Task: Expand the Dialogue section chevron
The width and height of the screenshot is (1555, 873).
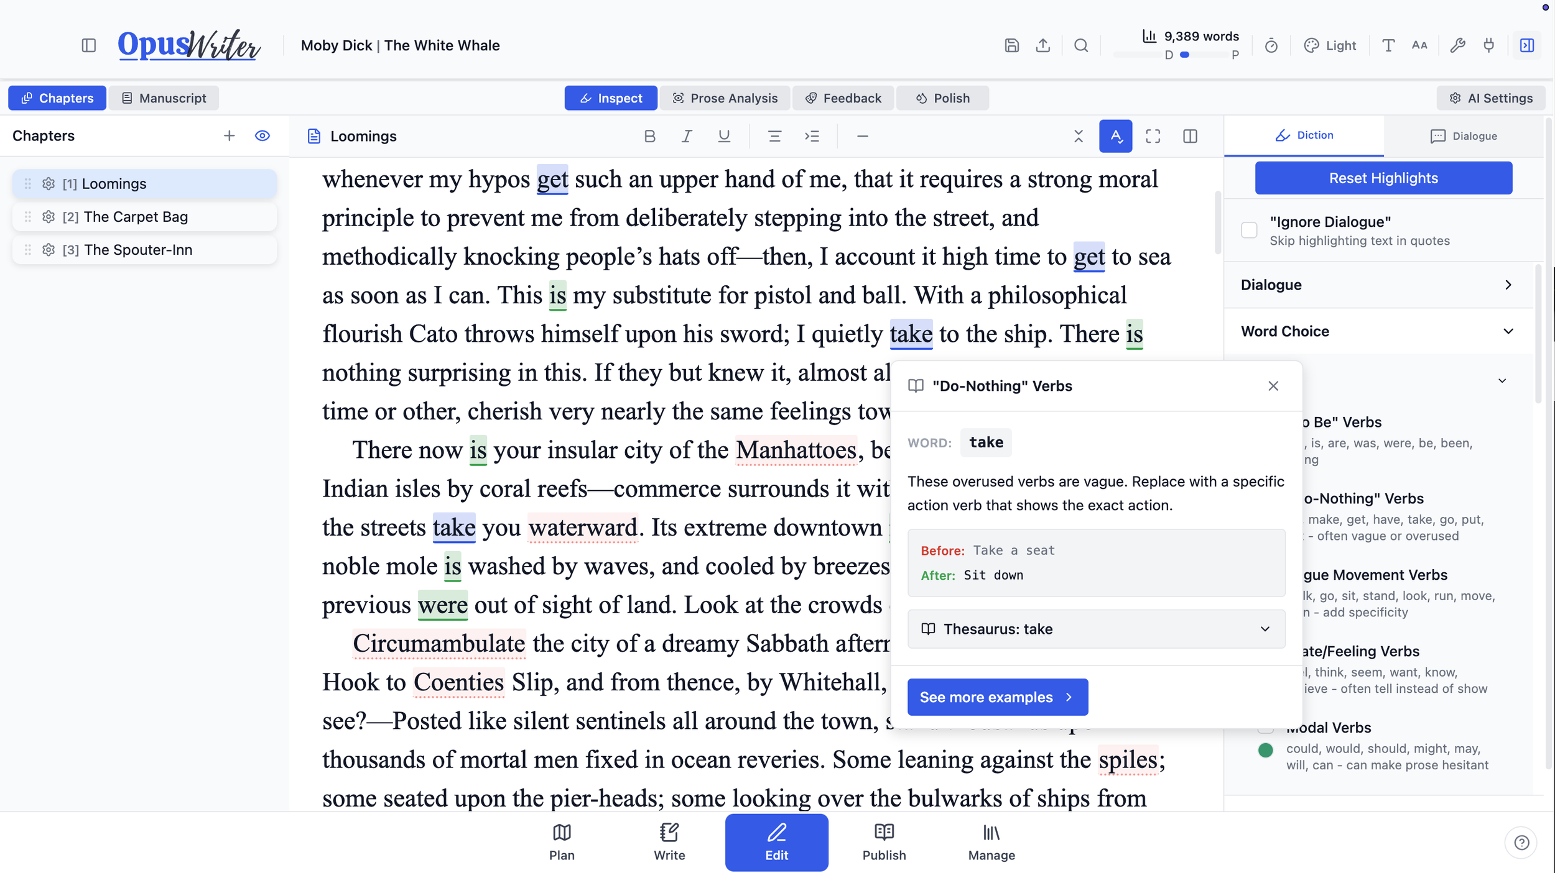Action: tap(1508, 285)
